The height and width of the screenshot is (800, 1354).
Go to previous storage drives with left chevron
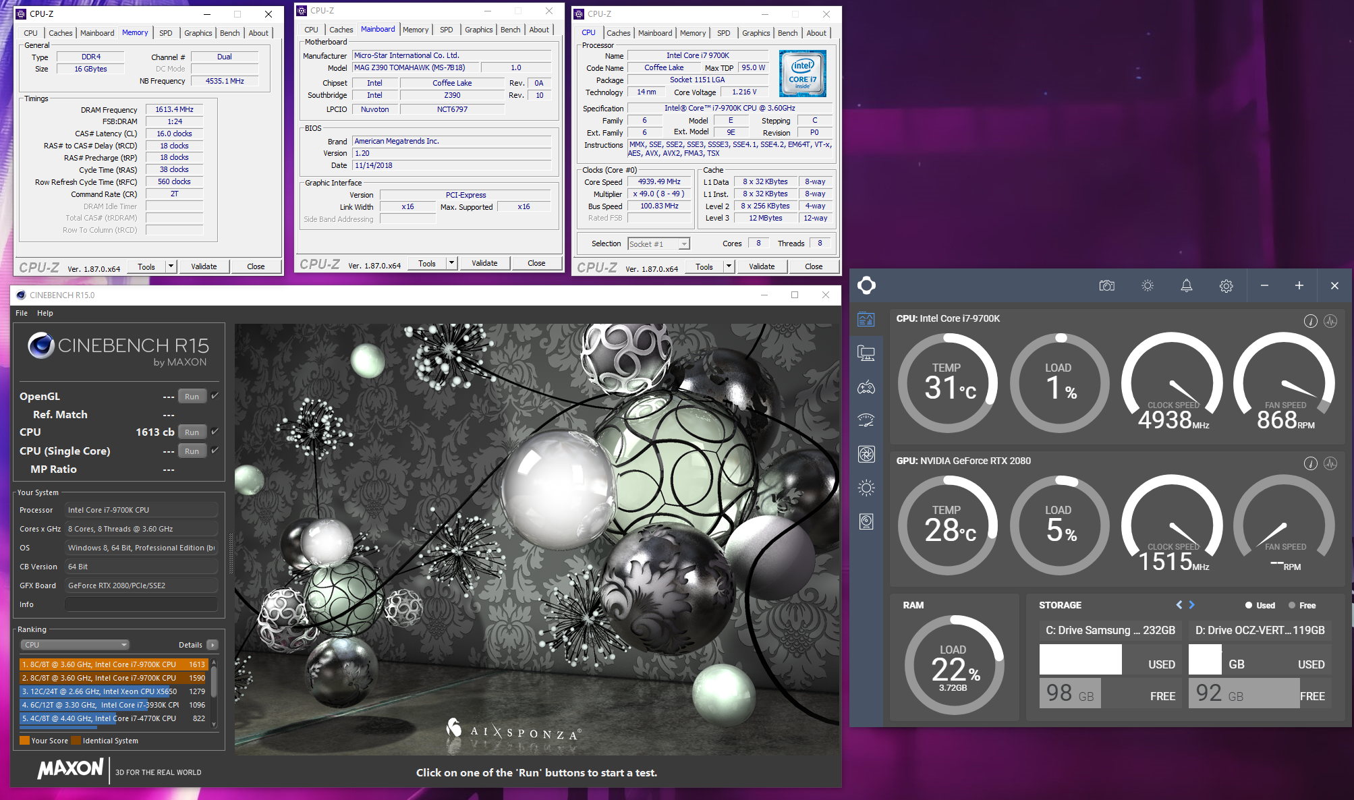(1179, 605)
